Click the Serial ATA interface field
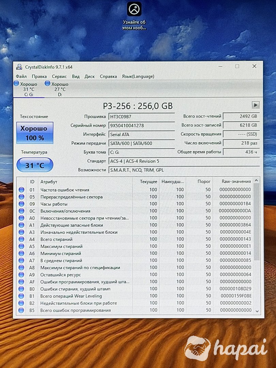 (141, 135)
